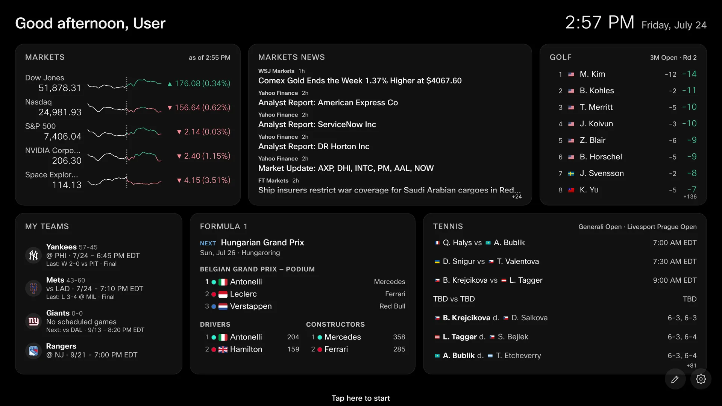Click Dow Jones change 176.08 (0.34%)
Screen dimensions: 722x406
[x=199, y=83]
